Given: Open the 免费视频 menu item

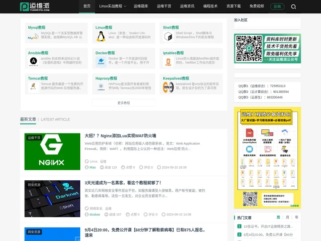Looking at the screenshot, I should [257, 6].
